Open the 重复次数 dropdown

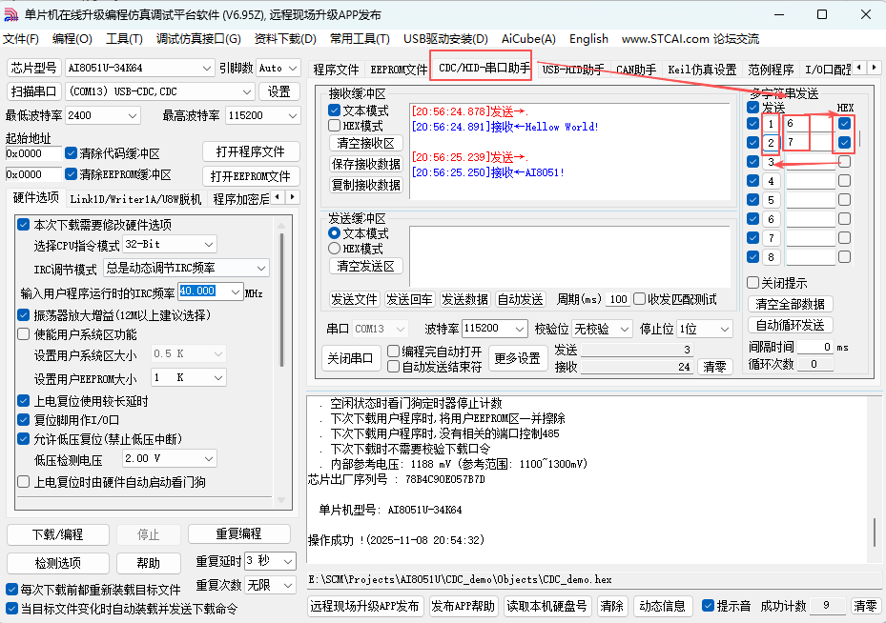tap(271, 585)
